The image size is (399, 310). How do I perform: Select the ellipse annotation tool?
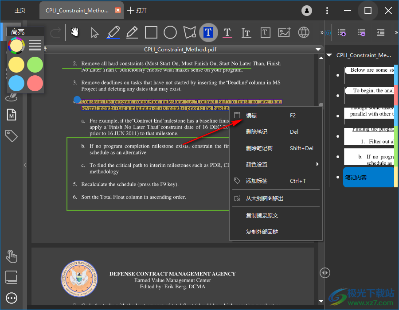click(x=170, y=32)
